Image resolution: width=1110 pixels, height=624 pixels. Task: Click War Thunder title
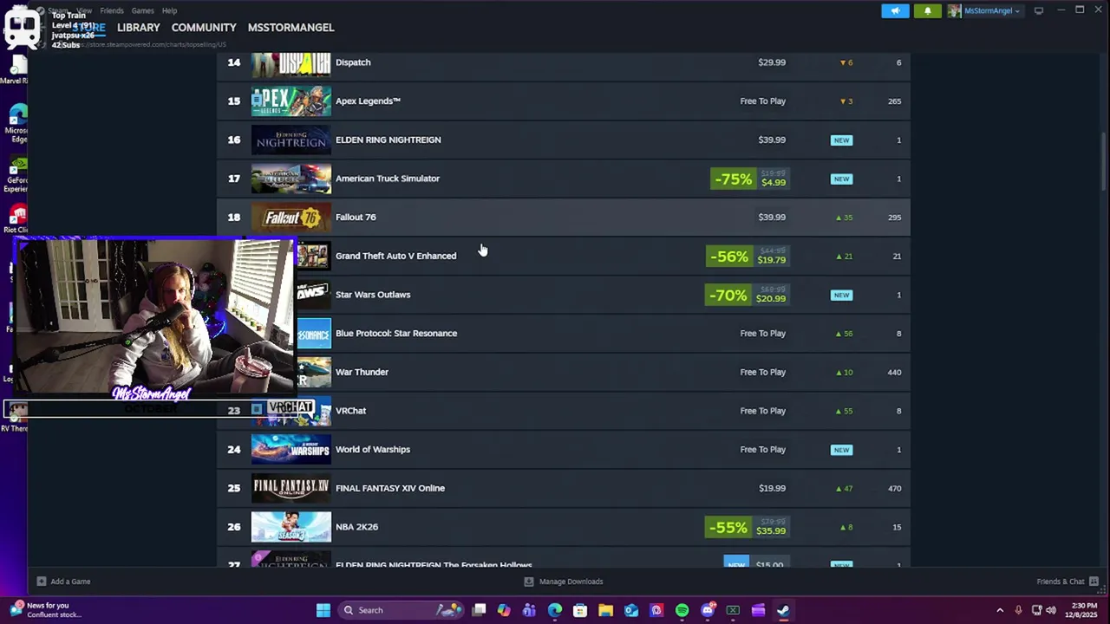[362, 372]
